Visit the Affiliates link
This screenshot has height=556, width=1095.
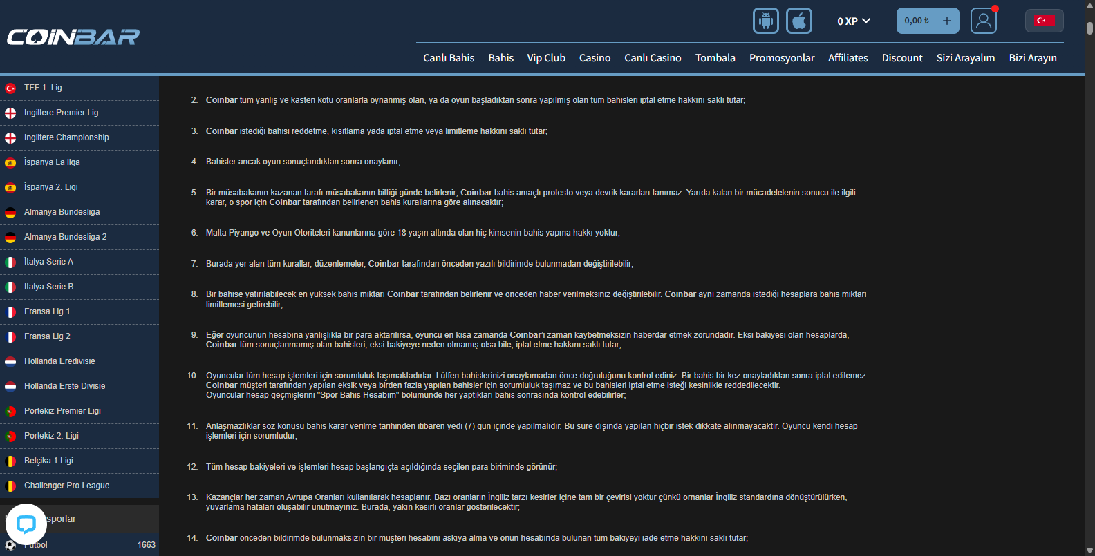pyautogui.click(x=848, y=58)
